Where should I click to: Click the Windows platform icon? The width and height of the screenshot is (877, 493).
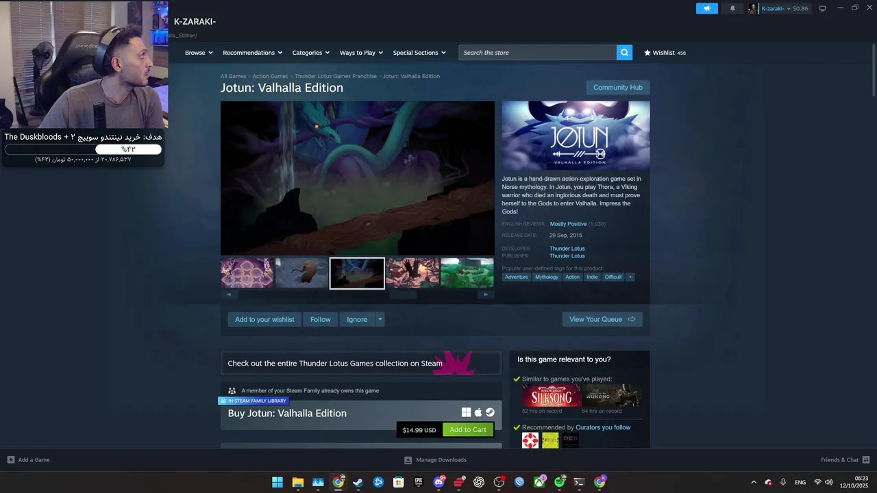[466, 412]
